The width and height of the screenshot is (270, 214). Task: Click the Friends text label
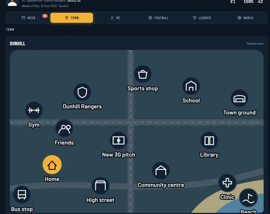pos(64,143)
